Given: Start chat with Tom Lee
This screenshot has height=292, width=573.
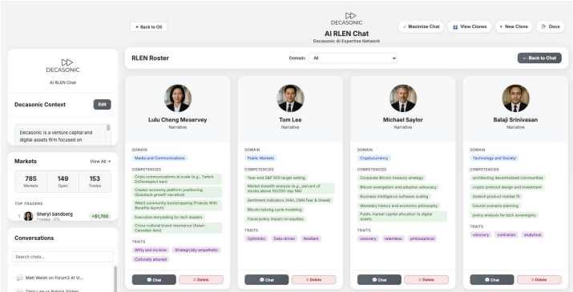Looking at the screenshot, I should pyautogui.click(x=266, y=280).
